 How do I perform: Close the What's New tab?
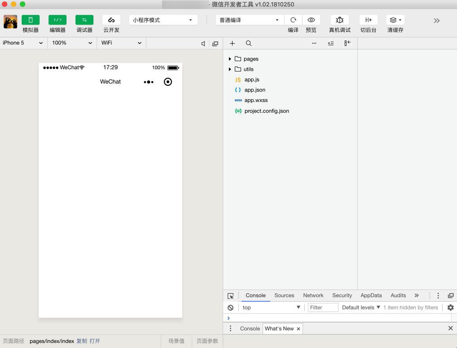[x=299, y=329]
